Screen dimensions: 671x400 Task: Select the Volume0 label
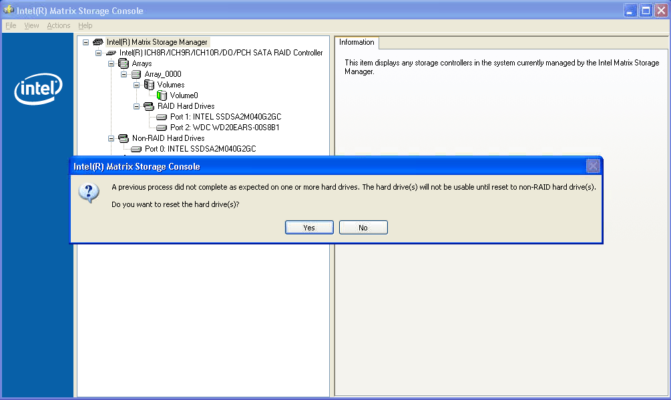pyautogui.click(x=184, y=95)
